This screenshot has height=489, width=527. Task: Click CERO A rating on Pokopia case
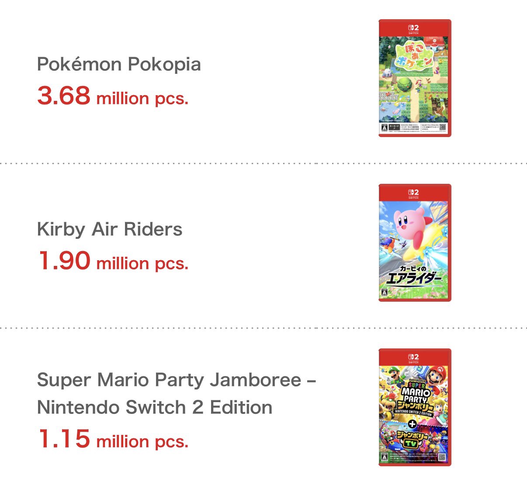coord(385,127)
